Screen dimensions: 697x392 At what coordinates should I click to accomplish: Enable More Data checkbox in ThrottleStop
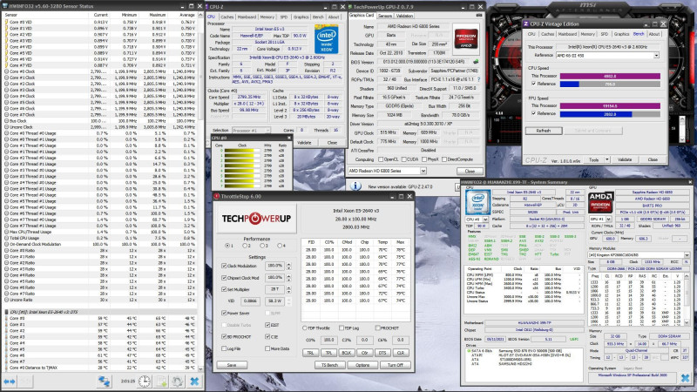tap(267, 349)
